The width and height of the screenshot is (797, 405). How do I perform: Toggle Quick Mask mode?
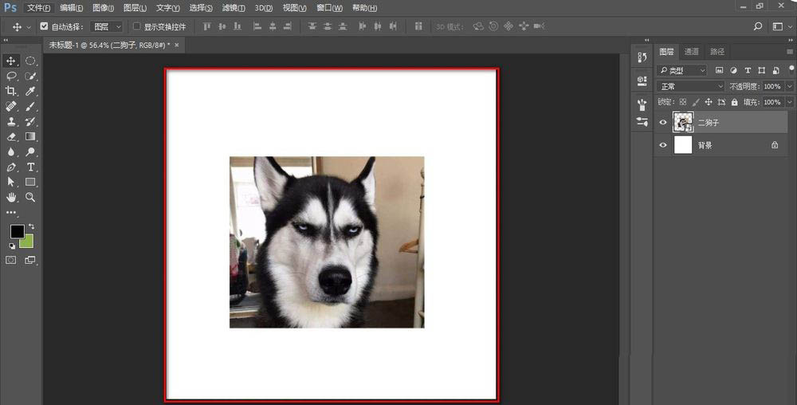point(10,260)
